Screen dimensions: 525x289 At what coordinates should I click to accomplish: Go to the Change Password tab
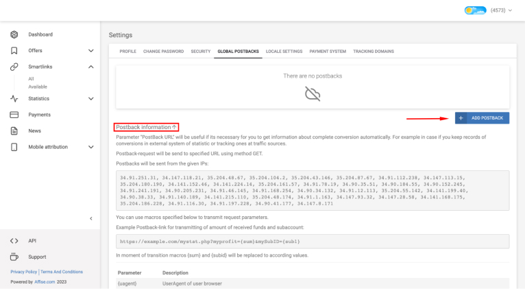coord(164,51)
